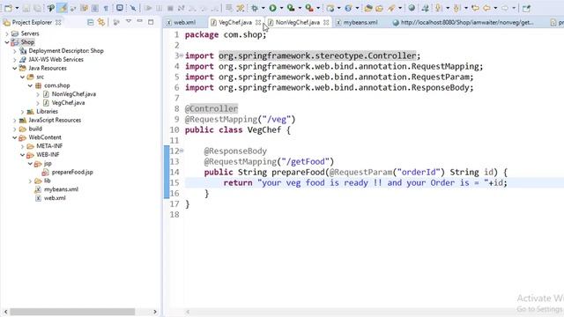
Task: Select VegChef.java in Project Explorer
Action: pos(68,103)
